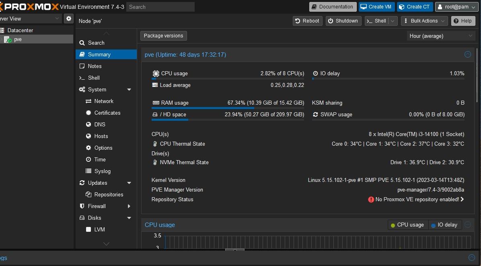Image resolution: width=481 pixels, height=266 pixels.
Task: Click the Help button
Action: [x=463, y=21]
